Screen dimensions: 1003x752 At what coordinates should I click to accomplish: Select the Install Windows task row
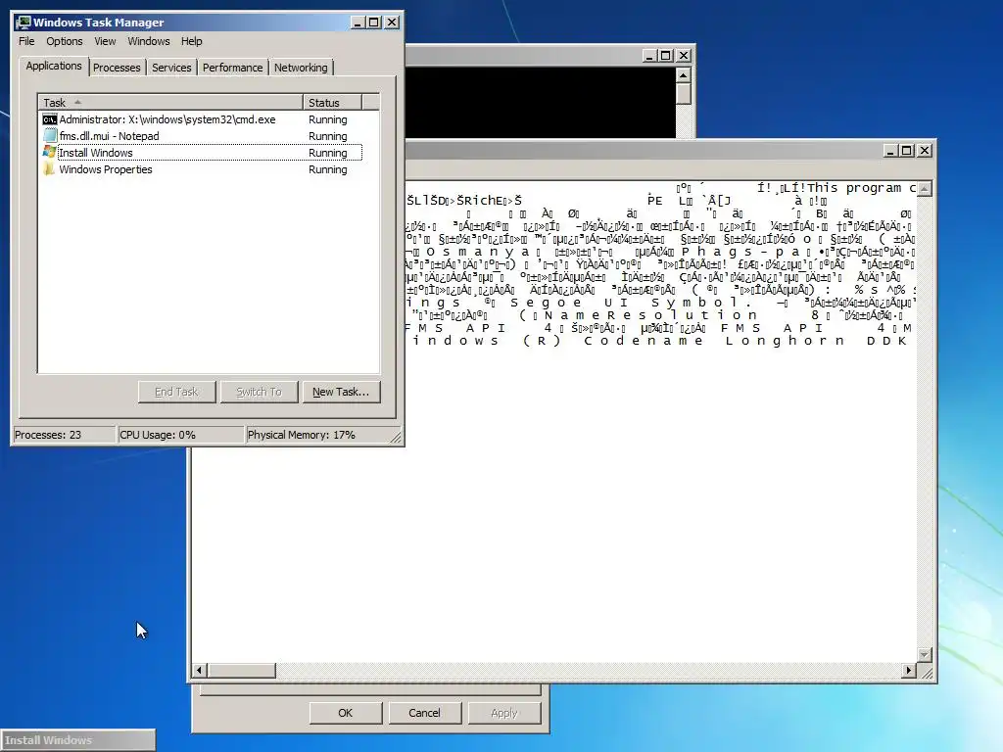click(x=202, y=153)
